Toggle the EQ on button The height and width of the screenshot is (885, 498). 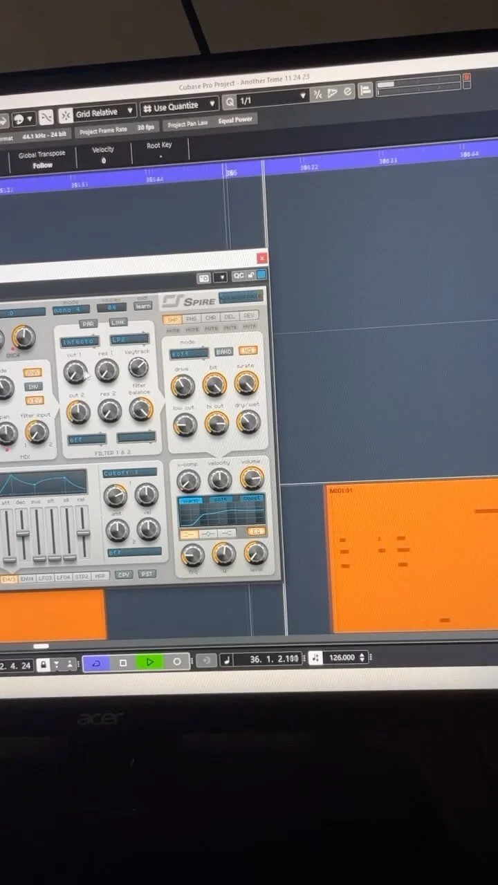[257, 531]
